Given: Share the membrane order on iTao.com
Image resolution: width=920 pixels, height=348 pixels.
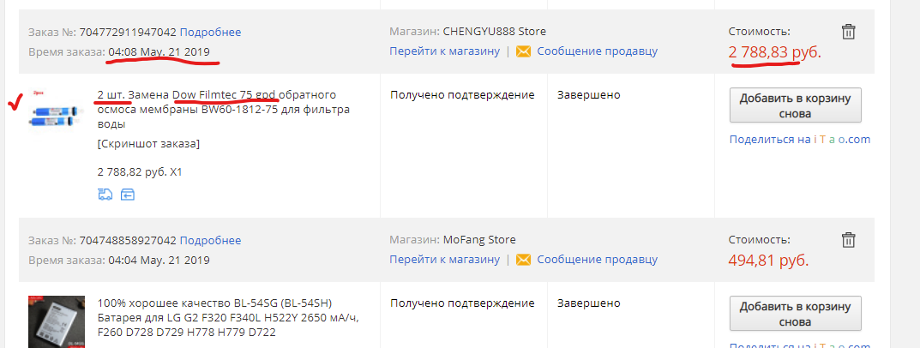Looking at the screenshot, I should click(799, 140).
